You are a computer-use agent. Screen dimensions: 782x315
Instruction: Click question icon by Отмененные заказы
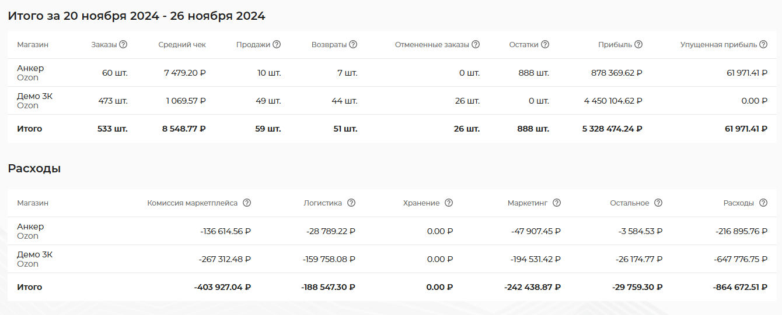[x=476, y=45]
